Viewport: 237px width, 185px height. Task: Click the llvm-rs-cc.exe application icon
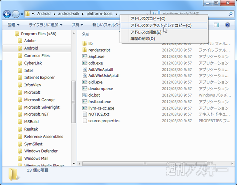(85, 108)
